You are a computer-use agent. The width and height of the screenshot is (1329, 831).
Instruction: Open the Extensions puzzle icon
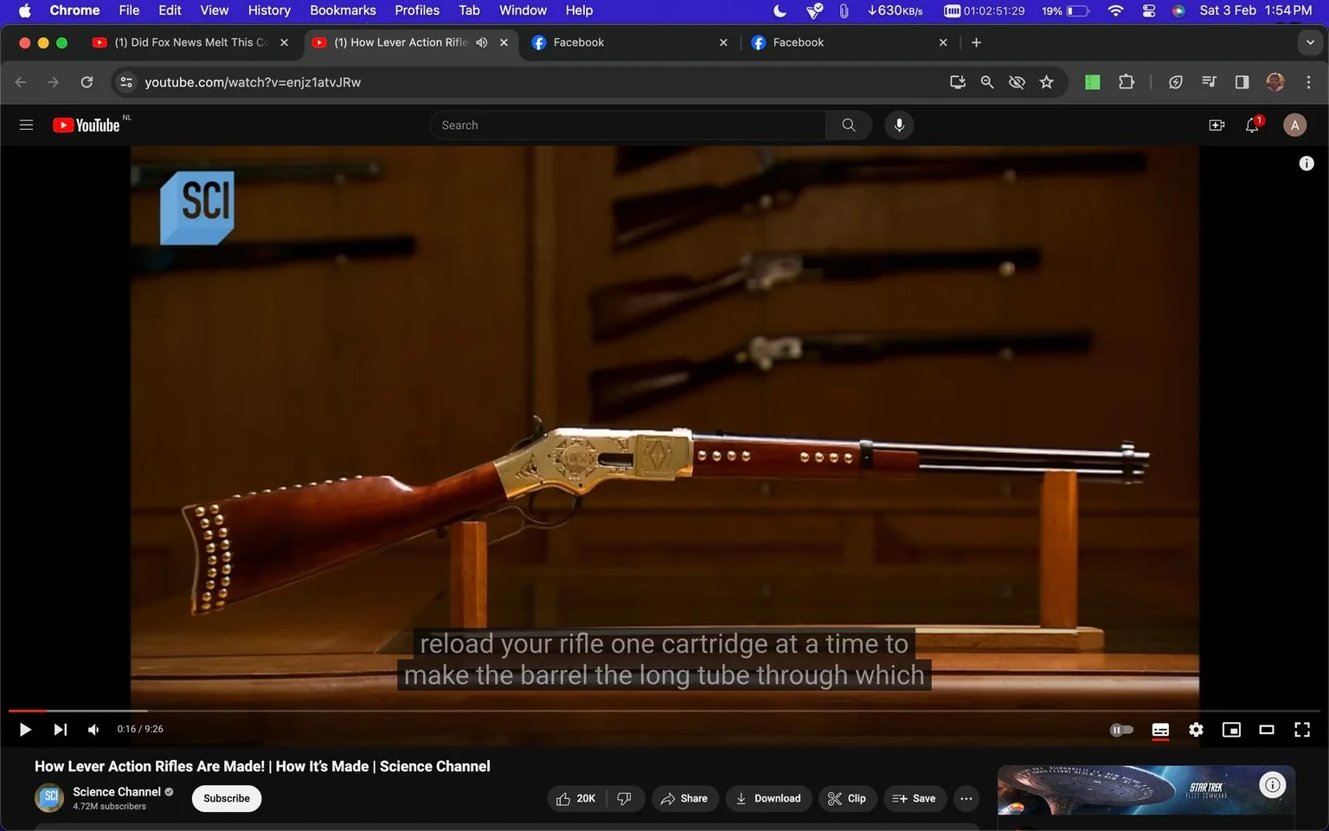(1126, 82)
